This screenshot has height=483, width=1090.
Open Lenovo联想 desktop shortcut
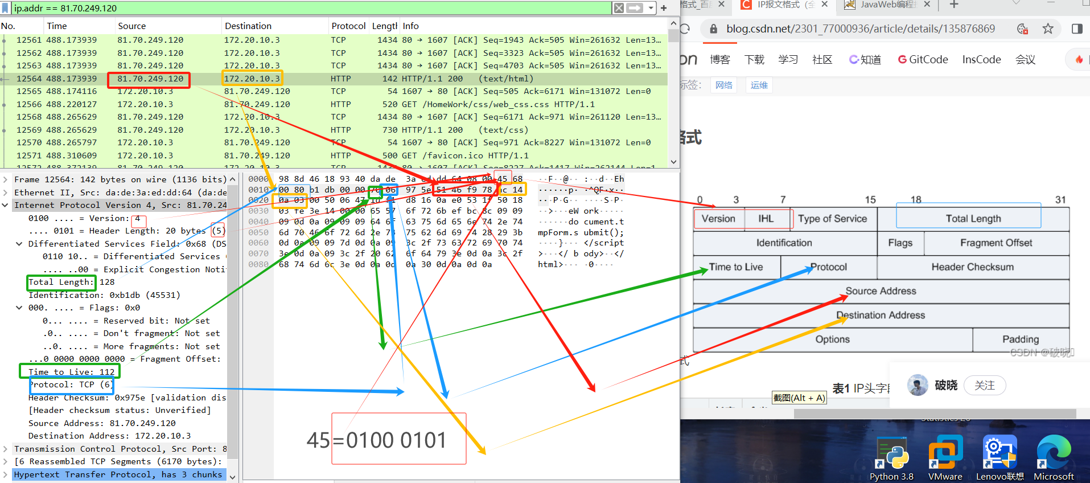click(x=999, y=459)
